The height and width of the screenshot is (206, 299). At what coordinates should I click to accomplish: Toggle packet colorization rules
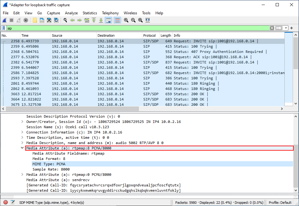(x=117, y=20)
